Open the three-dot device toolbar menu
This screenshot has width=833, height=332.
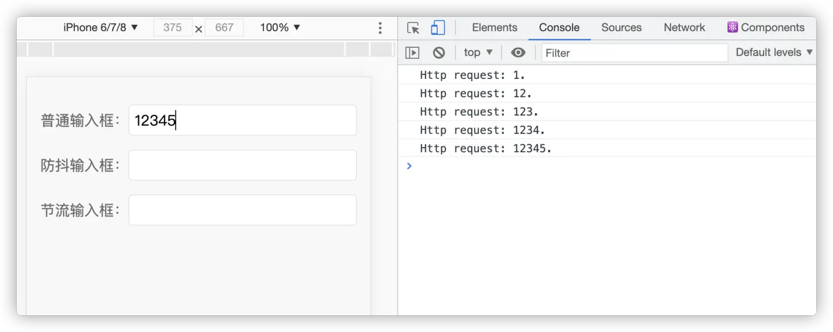(x=380, y=28)
